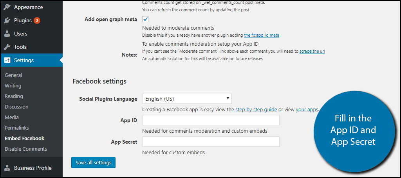Click the Users person icon
The height and width of the screenshot is (178, 401).
click(x=7, y=34)
